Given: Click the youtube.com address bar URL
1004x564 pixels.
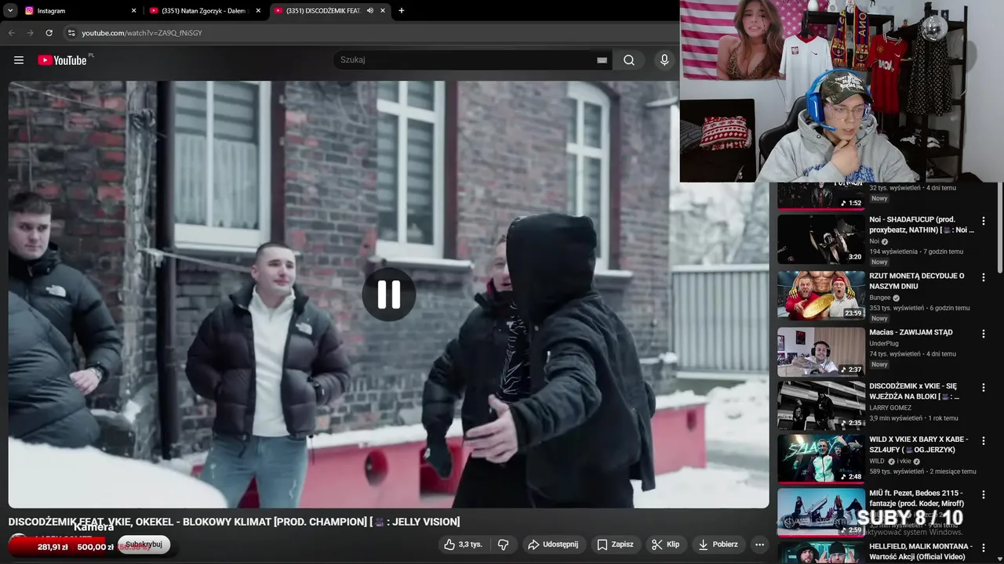Looking at the screenshot, I should (142, 33).
